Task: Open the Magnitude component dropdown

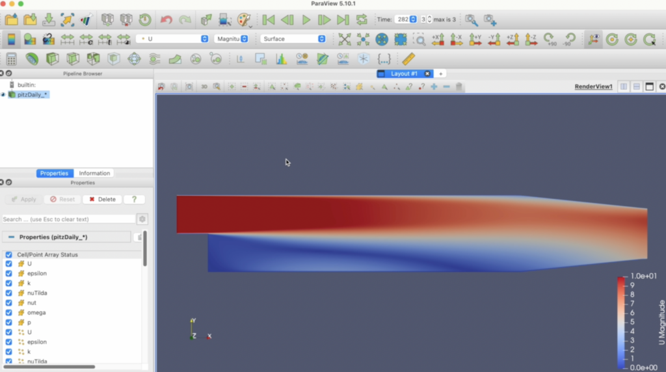Action: 232,38
